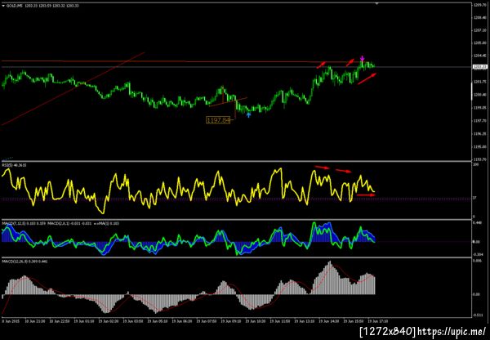Click the highlighted current price tag on the price axis

tap(480, 67)
